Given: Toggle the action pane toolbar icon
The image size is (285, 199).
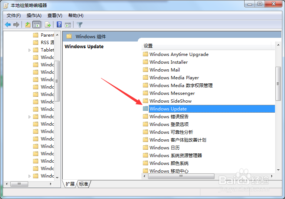Looking at the screenshot, I should click(x=68, y=25).
